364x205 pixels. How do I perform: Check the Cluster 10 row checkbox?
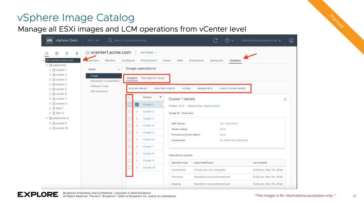130,167
